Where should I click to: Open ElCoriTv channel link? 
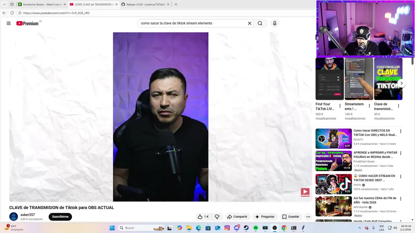pos(358,139)
